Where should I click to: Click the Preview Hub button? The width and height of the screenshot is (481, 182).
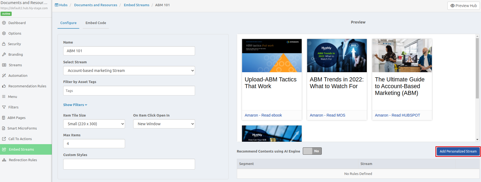click(x=464, y=6)
